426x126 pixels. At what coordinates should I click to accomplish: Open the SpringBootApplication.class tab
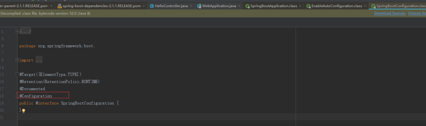pyautogui.click(x=274, y=6)
